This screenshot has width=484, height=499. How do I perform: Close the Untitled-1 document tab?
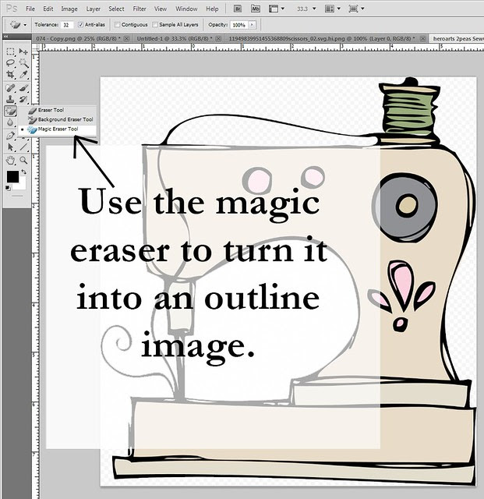(218, 38)
